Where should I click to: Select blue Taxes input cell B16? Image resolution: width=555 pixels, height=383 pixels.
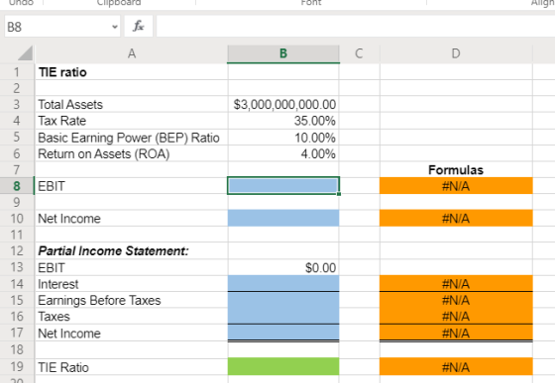coord(283,317)
